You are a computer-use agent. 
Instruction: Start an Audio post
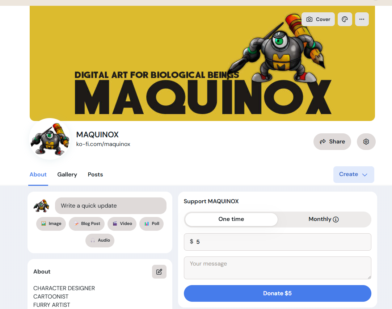(100, 241)
